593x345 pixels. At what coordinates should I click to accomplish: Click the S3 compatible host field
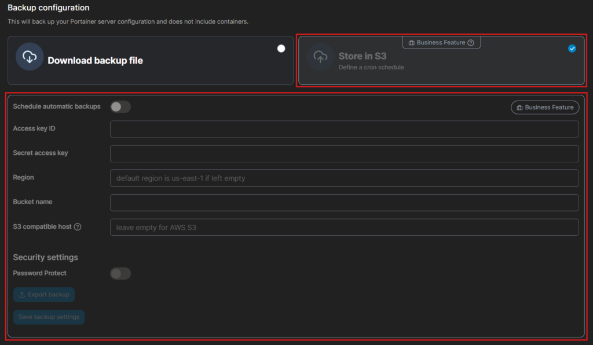(x=344, y=227)
